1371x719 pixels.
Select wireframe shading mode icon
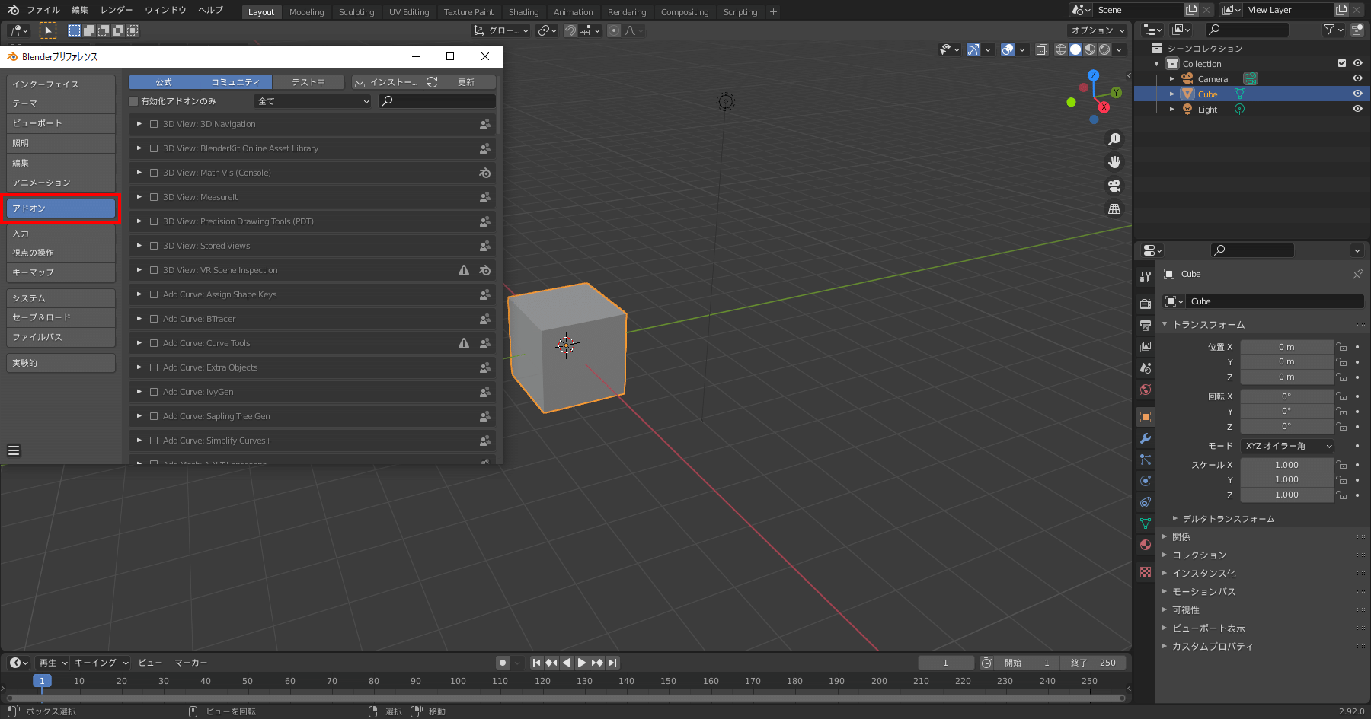coord(1061,49)
